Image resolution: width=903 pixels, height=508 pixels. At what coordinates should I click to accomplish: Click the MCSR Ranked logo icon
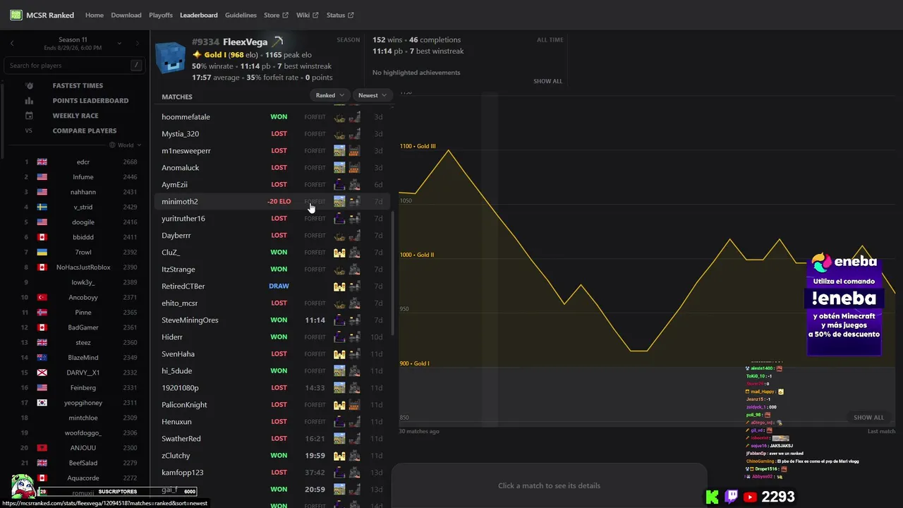(16, 15)
